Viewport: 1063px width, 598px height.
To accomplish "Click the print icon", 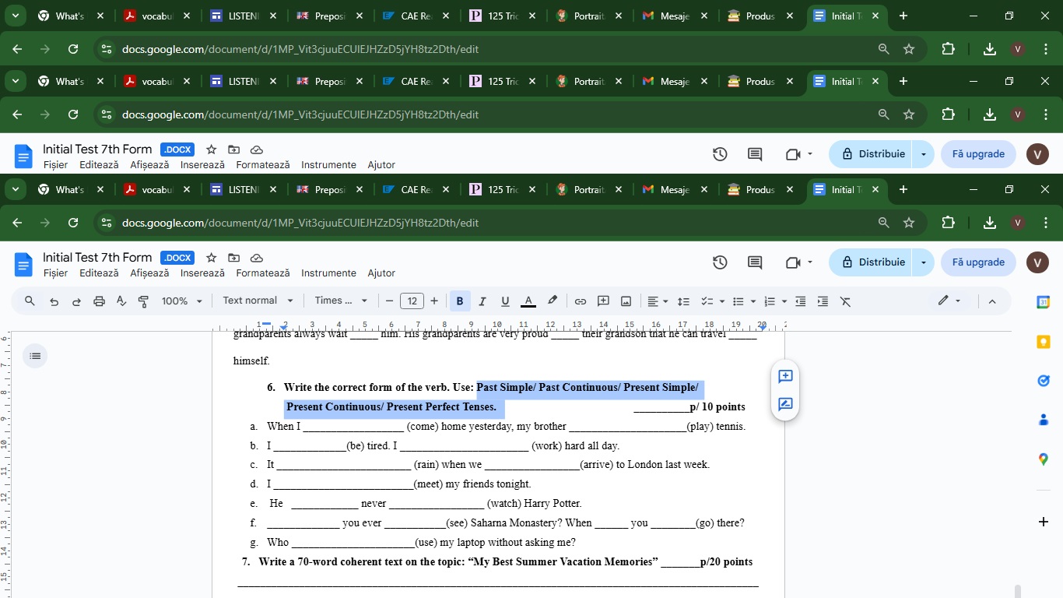I will tap(99, 301).
